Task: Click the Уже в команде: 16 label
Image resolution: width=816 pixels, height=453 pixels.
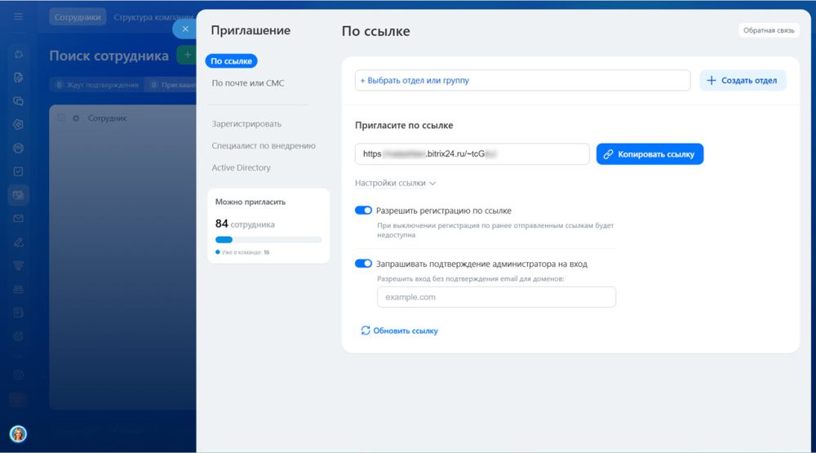Action: click(242, 252)
